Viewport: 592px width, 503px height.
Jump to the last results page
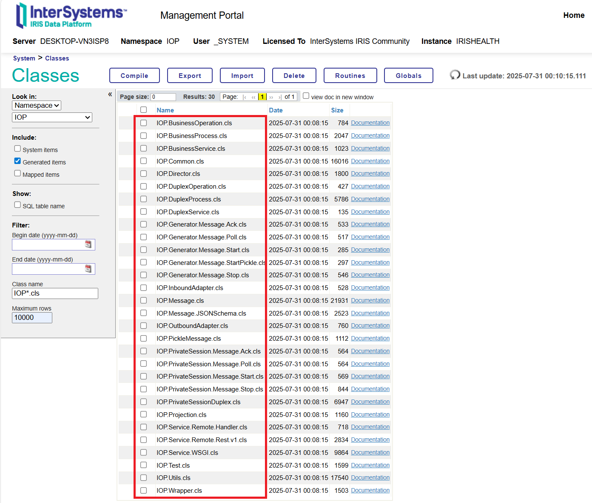(279, 97)
